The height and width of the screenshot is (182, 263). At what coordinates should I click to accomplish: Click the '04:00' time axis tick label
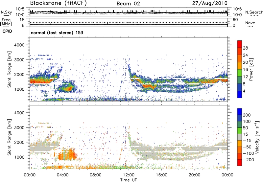[x=62, y=175]
